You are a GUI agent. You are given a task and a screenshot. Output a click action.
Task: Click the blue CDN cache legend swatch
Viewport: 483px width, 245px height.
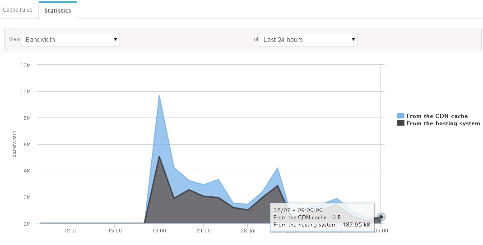[x=400, y=116]
